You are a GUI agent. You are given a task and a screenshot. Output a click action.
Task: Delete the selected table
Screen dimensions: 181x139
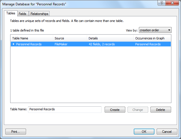(x=161, y=110)
